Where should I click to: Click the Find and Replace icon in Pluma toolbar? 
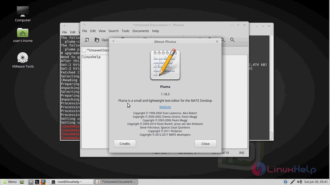tap(232, 40)
